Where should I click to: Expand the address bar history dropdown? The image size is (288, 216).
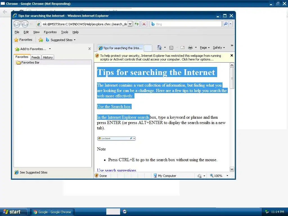click(x=130, y=24)
